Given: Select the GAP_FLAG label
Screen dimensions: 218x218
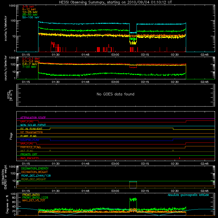Looking at the screenshot, I should [27, 122].
